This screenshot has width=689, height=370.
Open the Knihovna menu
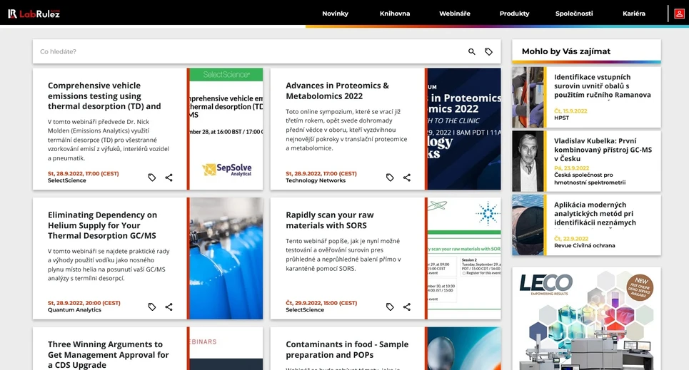tap(395, 14)
